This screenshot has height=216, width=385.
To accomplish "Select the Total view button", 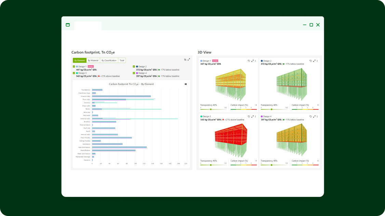I will tap(122, 60).
